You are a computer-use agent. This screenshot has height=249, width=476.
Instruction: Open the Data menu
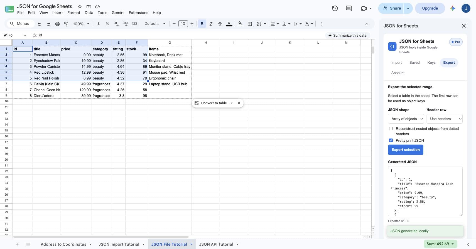tap(89, 13)
